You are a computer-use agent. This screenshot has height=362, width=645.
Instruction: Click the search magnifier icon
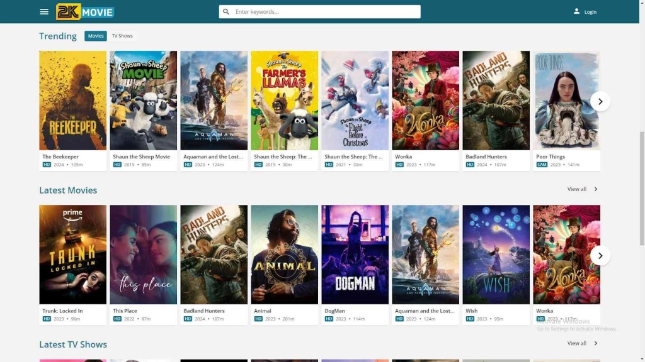(226, 11)
